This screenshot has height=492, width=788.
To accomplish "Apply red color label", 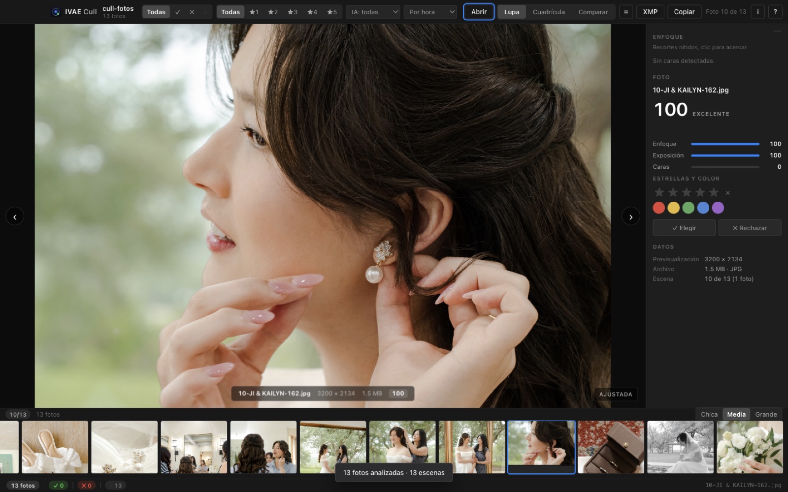I will (659, 208).
